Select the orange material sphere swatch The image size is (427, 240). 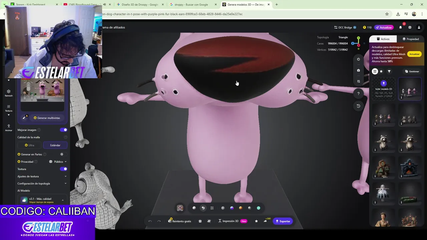[241, 208]
